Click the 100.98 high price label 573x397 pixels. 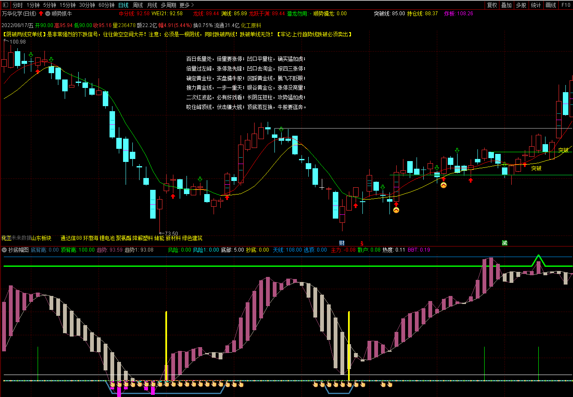[17, 41]
